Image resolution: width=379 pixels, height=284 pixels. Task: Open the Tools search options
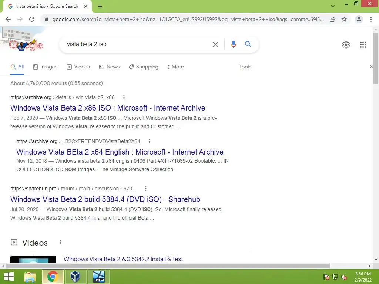coord(245,67)
